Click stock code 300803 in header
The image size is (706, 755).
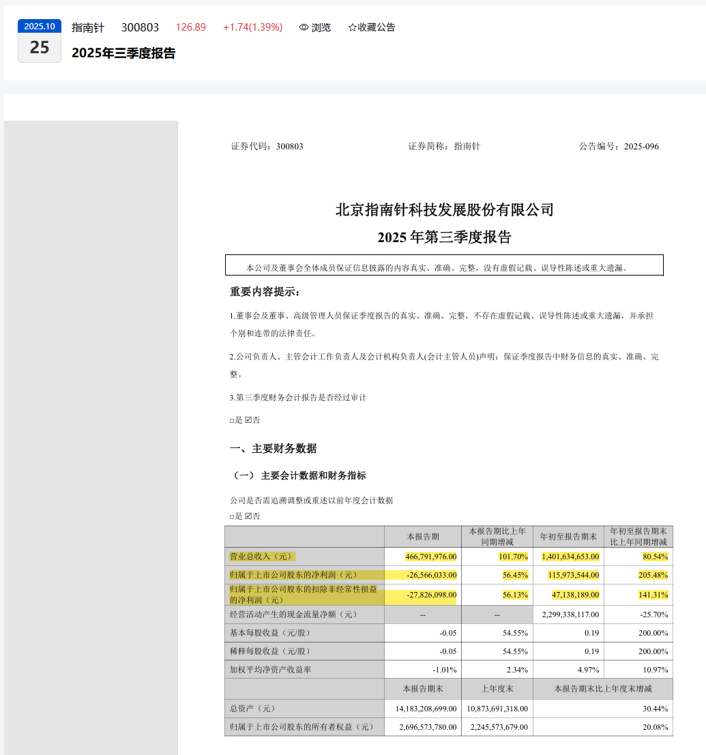tap(140, 27)
